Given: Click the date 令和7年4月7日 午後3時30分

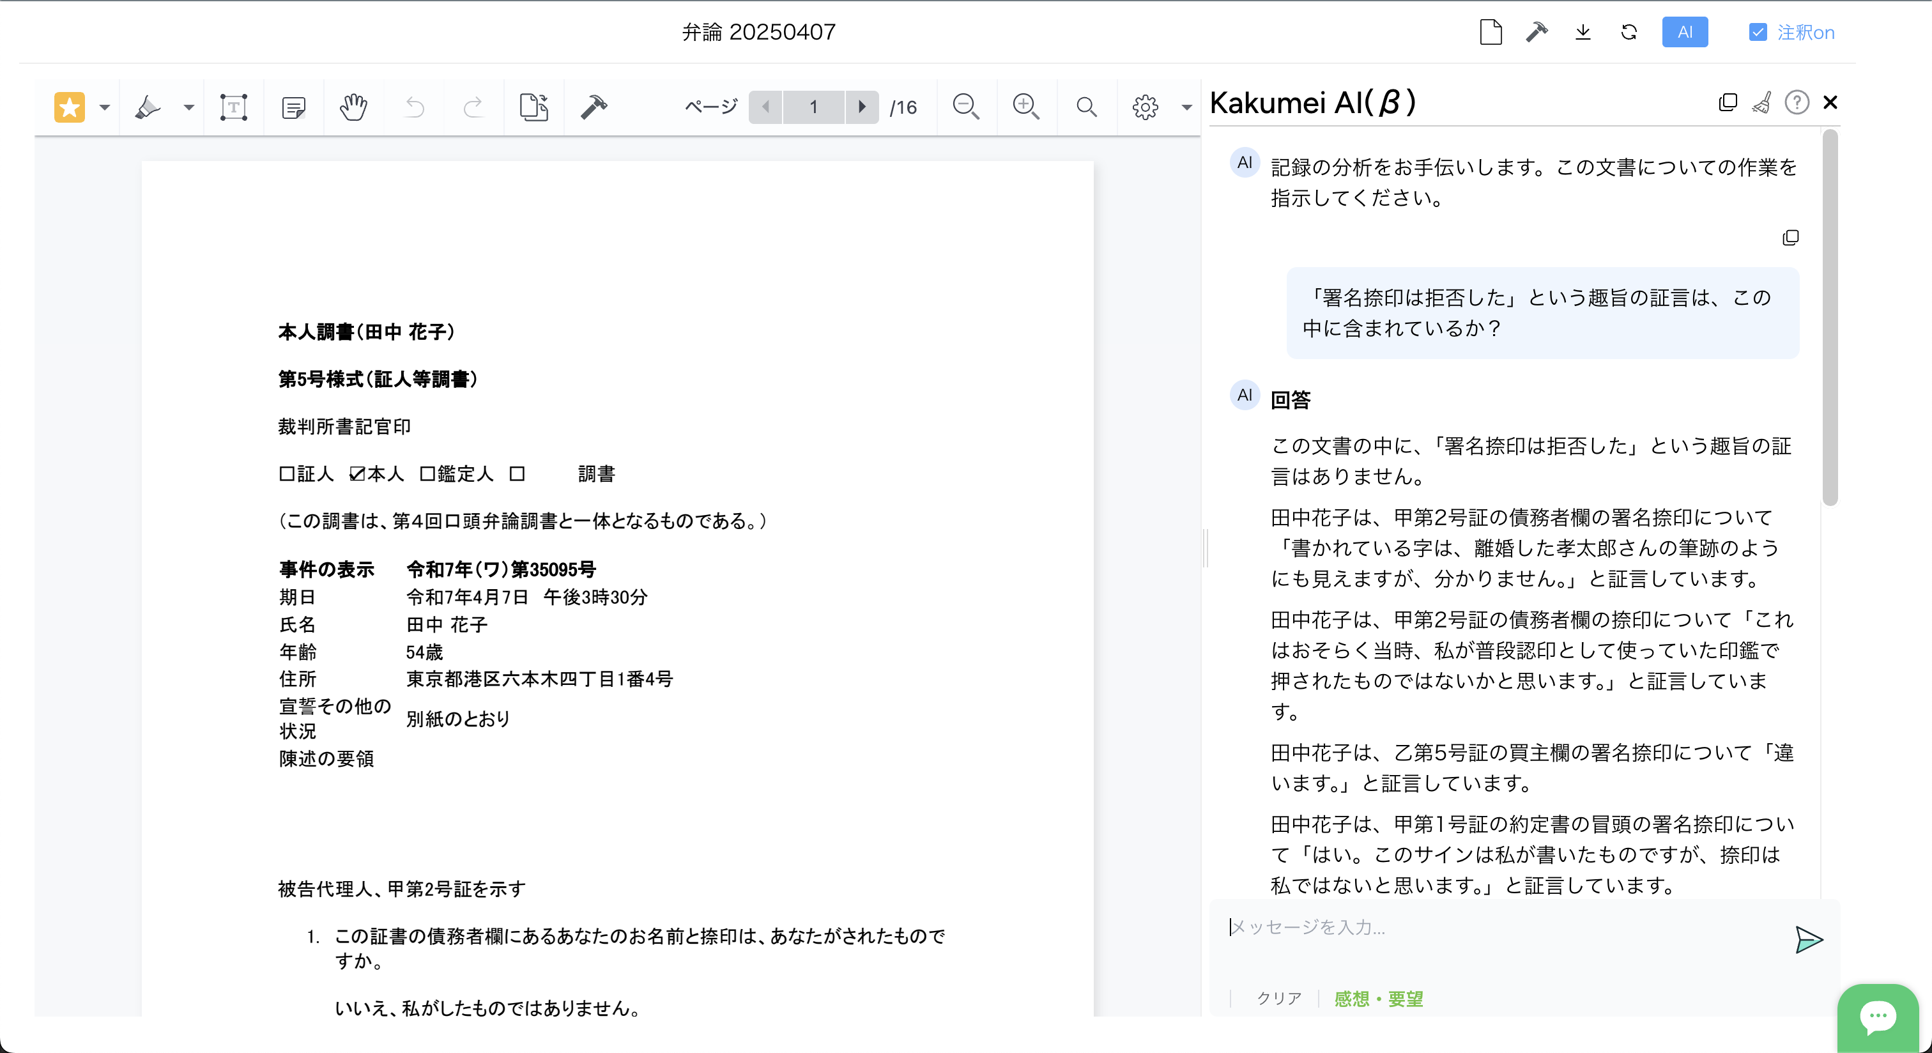Looking at the screenshot, I should [x=526, y=597].
